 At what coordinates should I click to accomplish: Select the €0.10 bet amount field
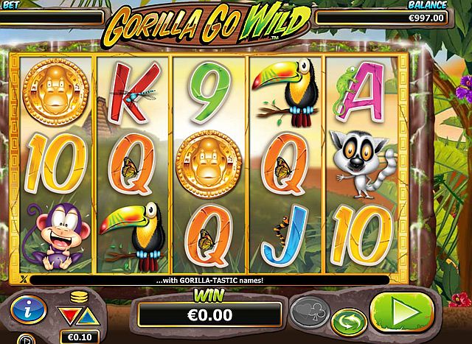click(x=80, y=337)
